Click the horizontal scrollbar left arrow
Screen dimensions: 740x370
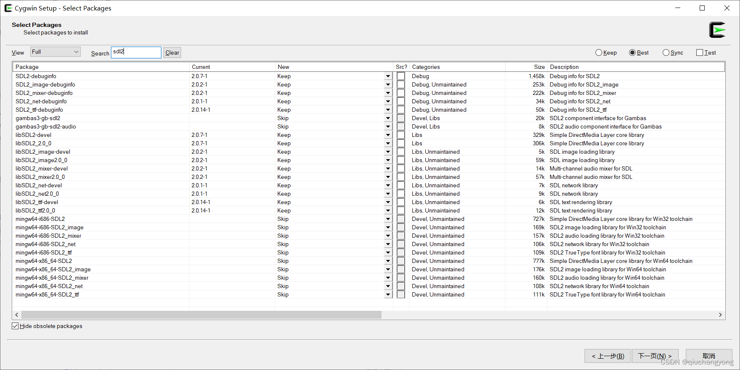click(17, 315)
